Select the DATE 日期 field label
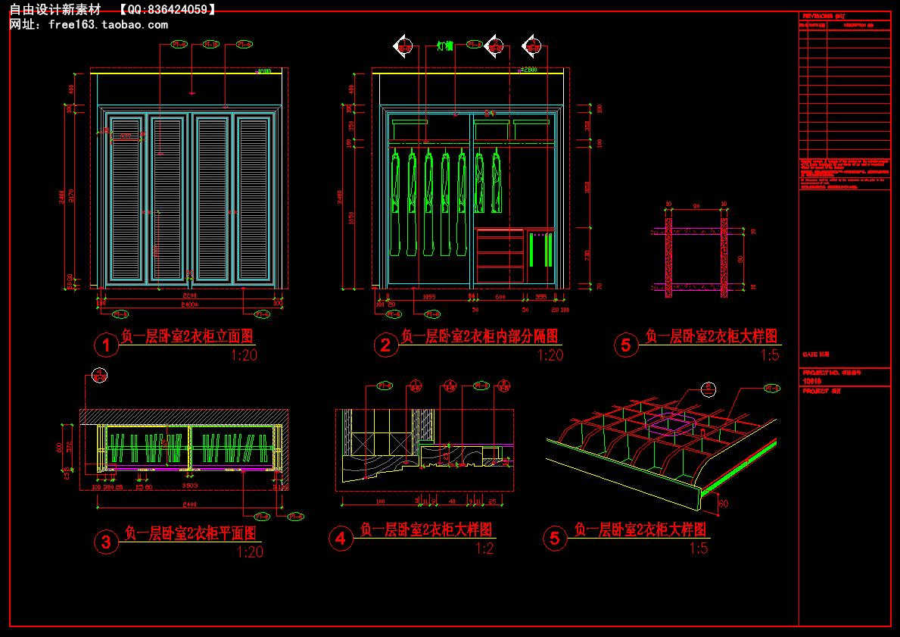Image resolution: width=900 pixels, height=637 pixels. [816, 354]
